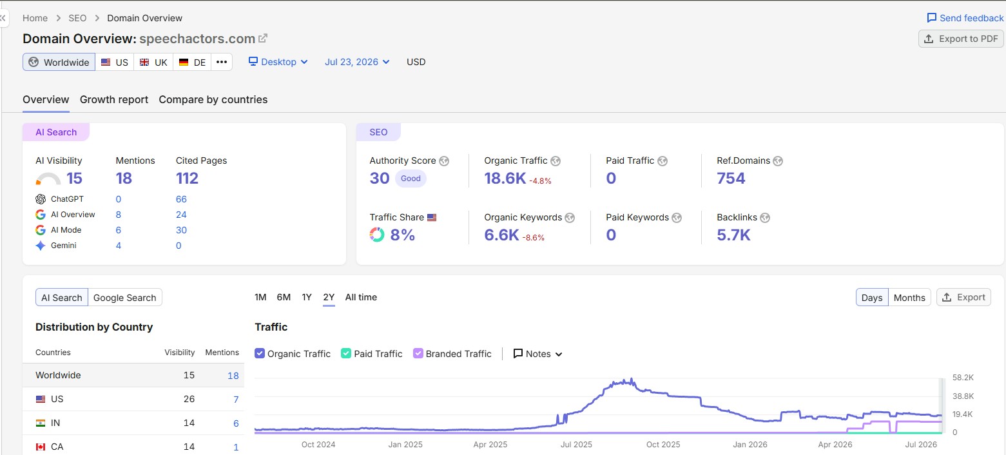1006x455 pixels.
Task: Select the Worldwide row in country table
Action: coord(133,375)
